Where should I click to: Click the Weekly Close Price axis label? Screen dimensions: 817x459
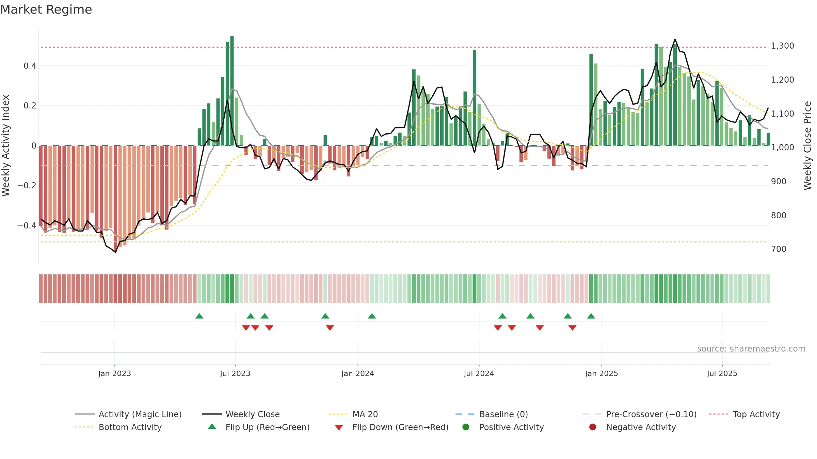click(807, 146)
